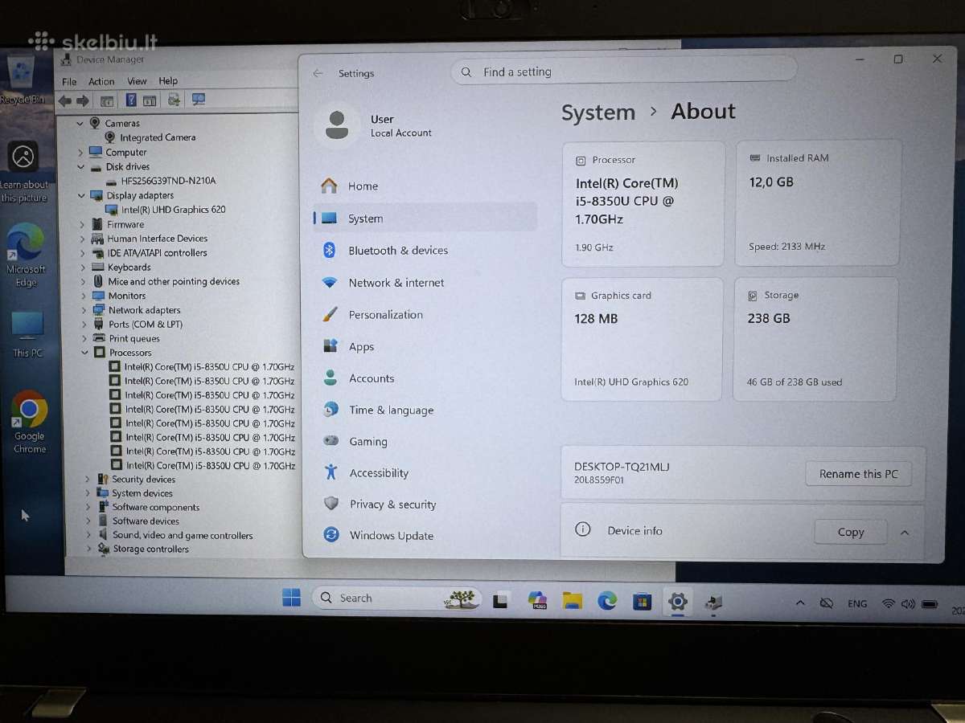Screen dimensions: 965x723
Task: Open the Help menu in Device Manager
Action: pos(168,80)
